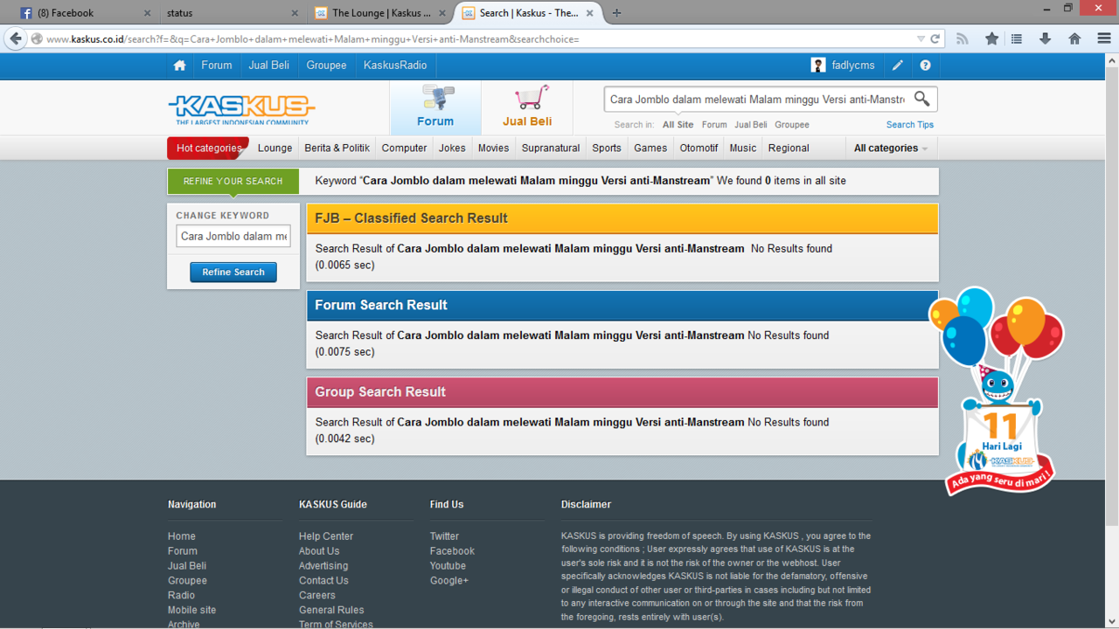Image resolution: width=1119 pixels, height=629 pixels.
Task: Open the downloads arrow icon
Action: (1045, 38)
